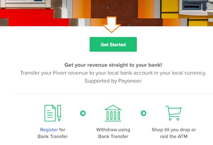Click "Bank Transfer" text beneath Register link
This screenshot has width=213, height=145.
click(x=53, y=136)
